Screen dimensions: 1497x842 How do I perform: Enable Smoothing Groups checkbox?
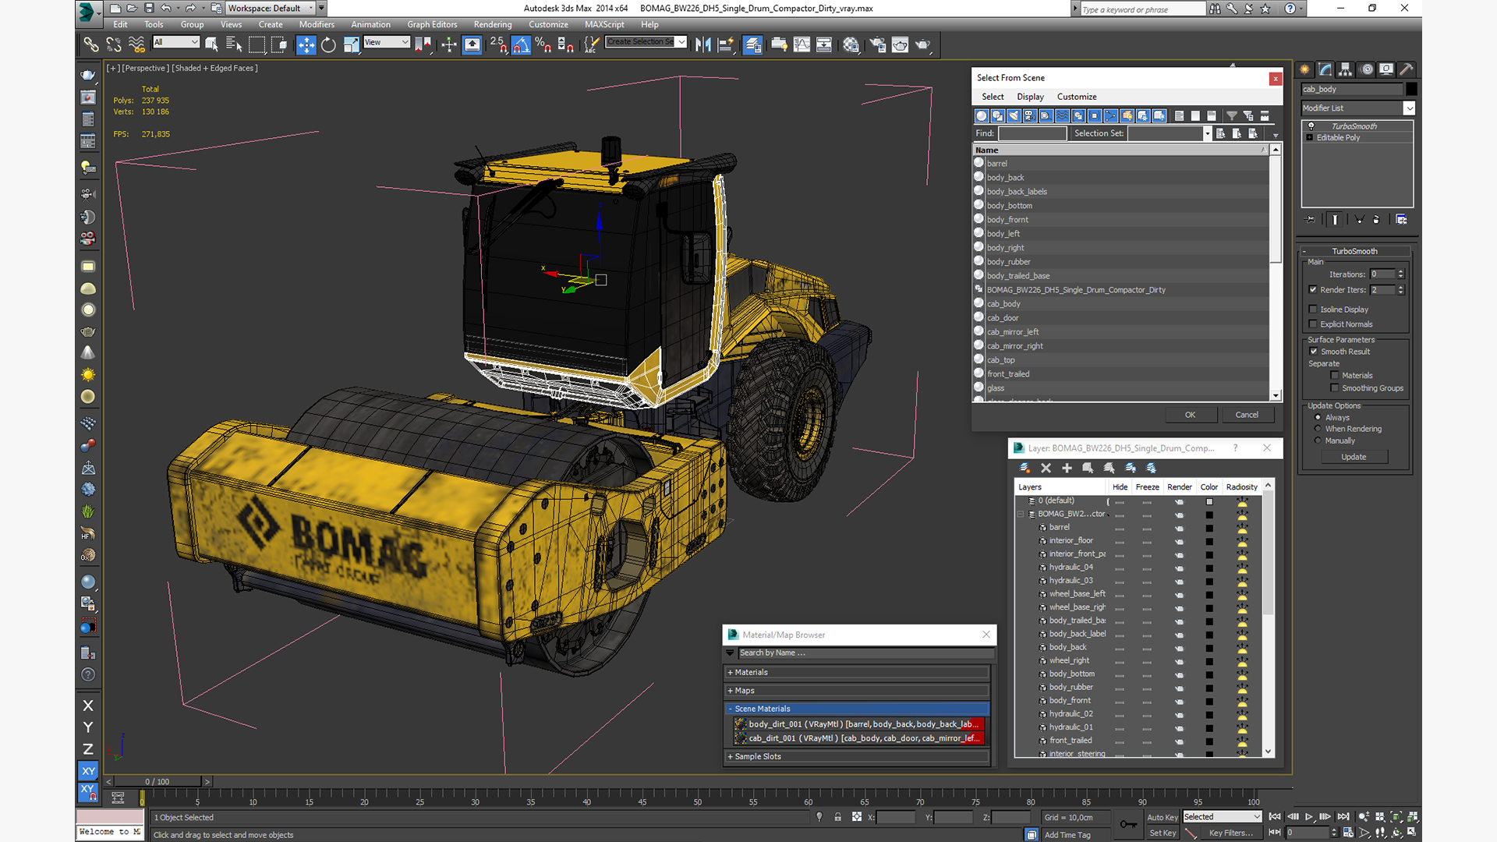pos(1335,388)
